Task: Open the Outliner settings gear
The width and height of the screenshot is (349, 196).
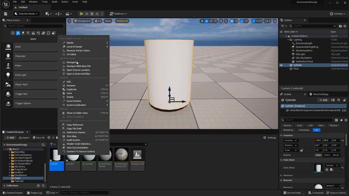Action: coord(345,26)
